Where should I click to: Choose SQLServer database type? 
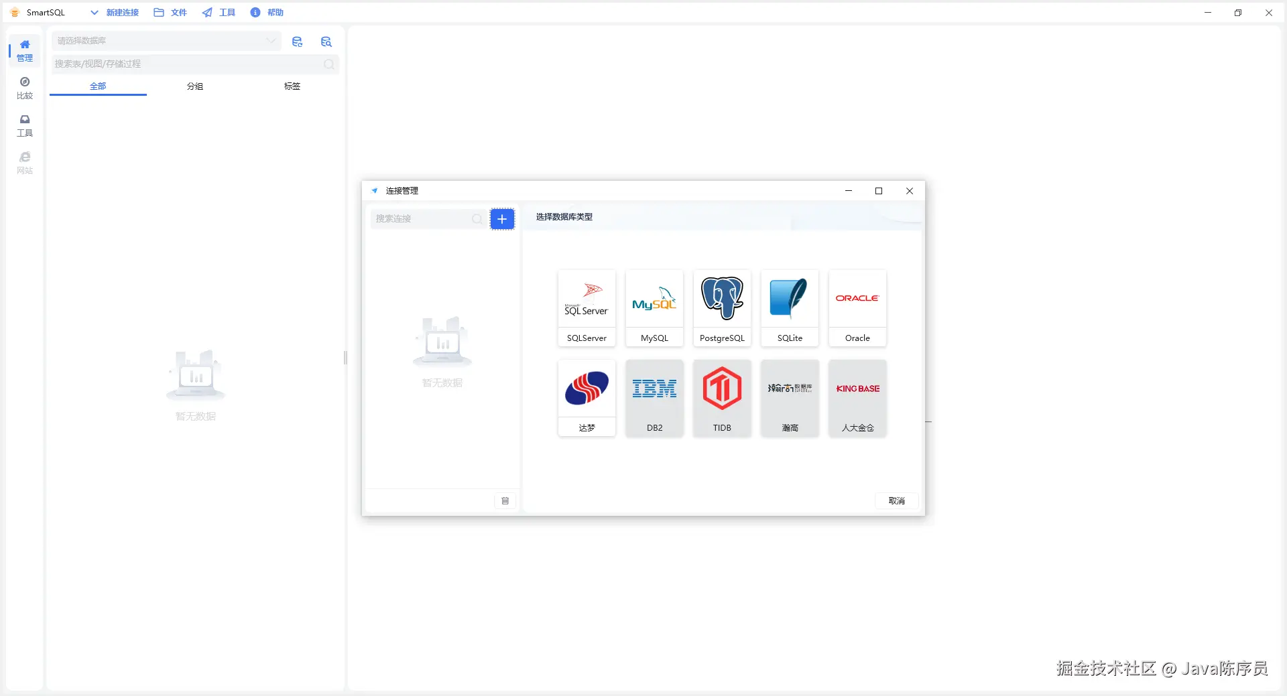pos(587,308)
